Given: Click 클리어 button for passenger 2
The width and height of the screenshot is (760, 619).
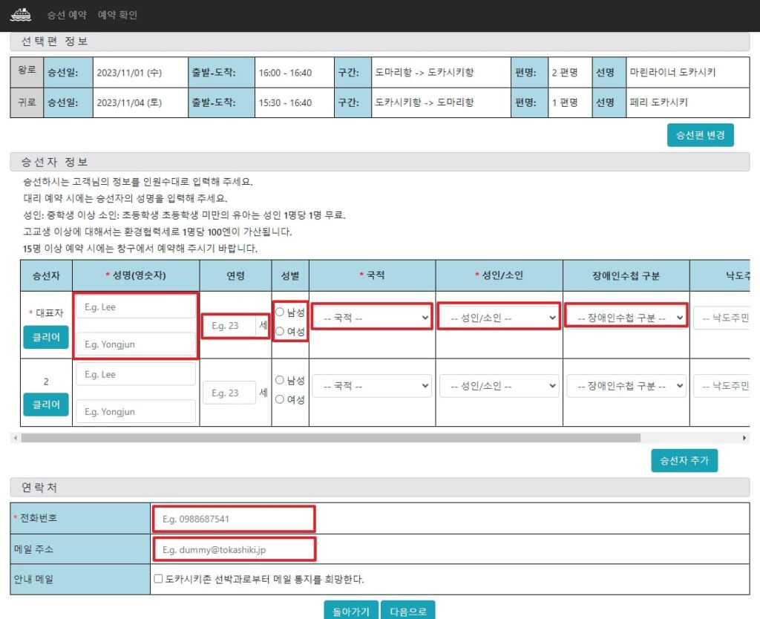Looking at the screenshot, I should click(46, 405).
